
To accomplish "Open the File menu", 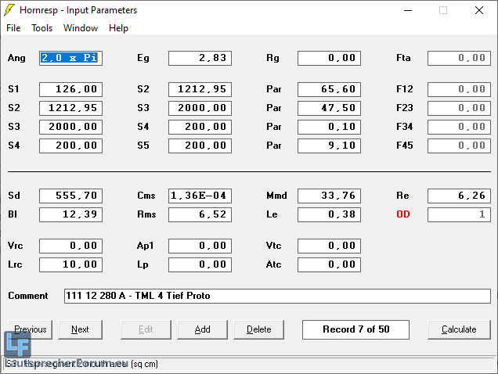I will point(13,28).
